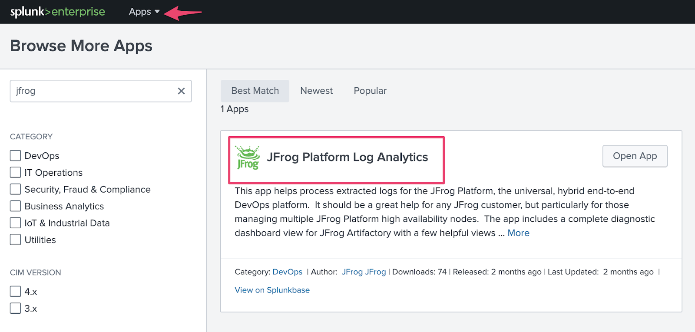Screen dimensions: 695x332
Task: Open the View on Splunkbase link
Action: 272,290
